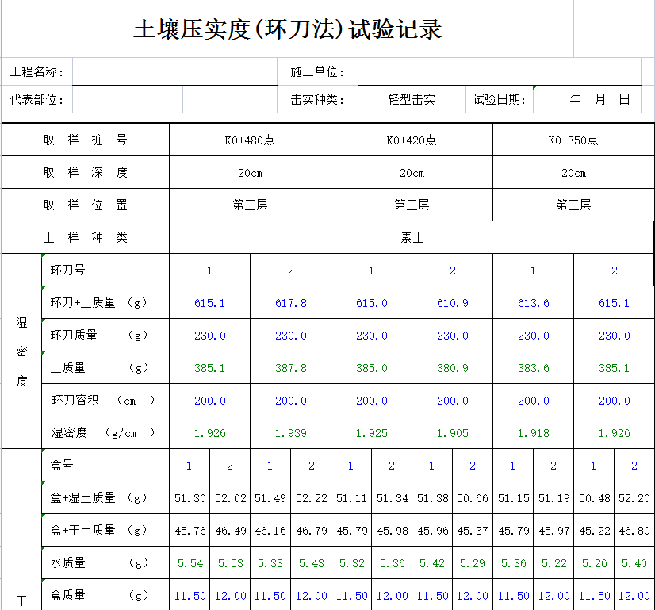Screen dimensions: 655x610
Task: Select the green 387.8 soil mass cell
Action: point(290,368)
